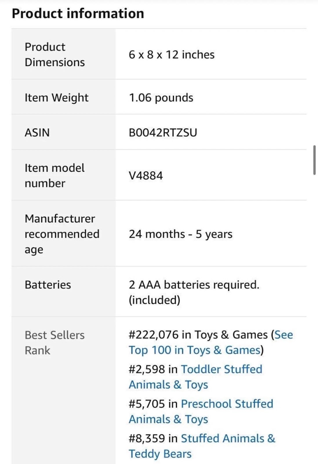
Task: Click the Product Dimensions label cell
Action: (x=63, y=54)
